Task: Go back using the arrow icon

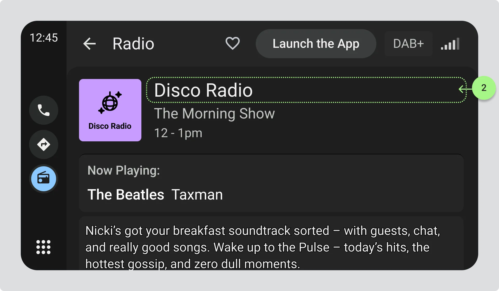Action: tap(90, 44)
